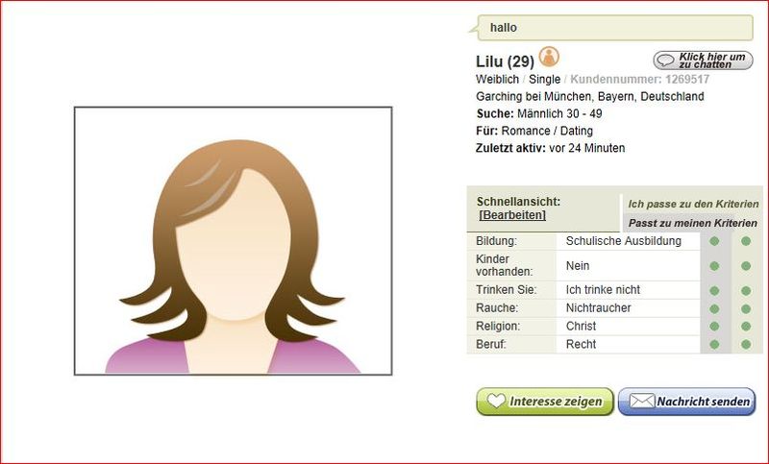Click the heart icon on Interesse zeigen
Image resolution: width=769 pixels, height=464 pixels.
click(495, 401)
